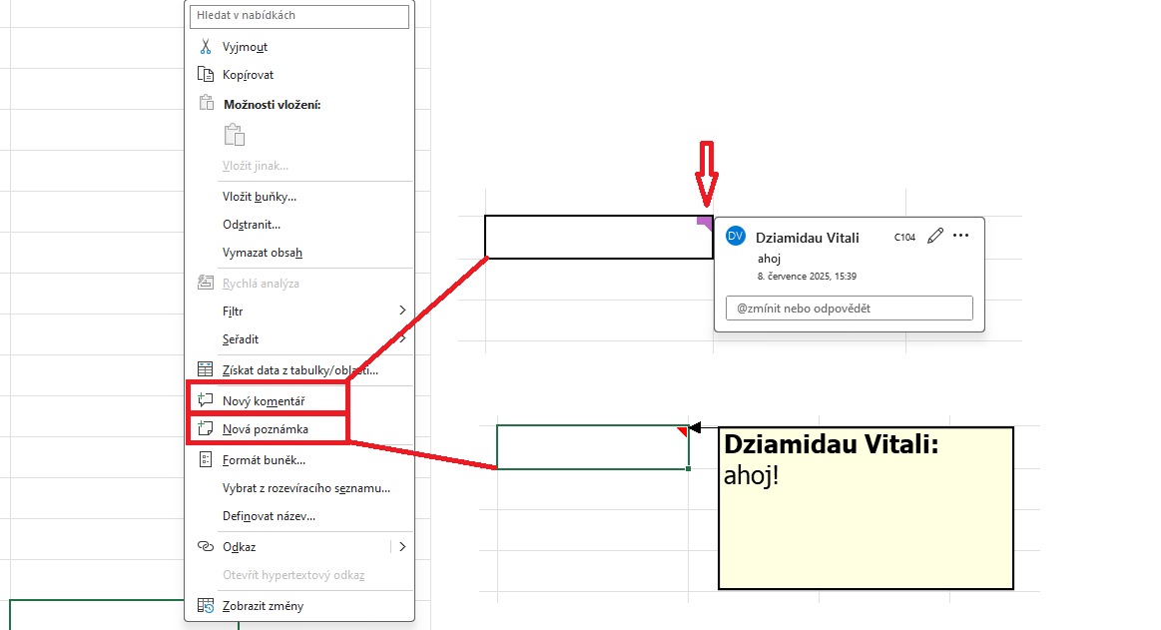Click the red note indicator triangle
Screen dimensions: 1161x630
[x=684, y=430]
